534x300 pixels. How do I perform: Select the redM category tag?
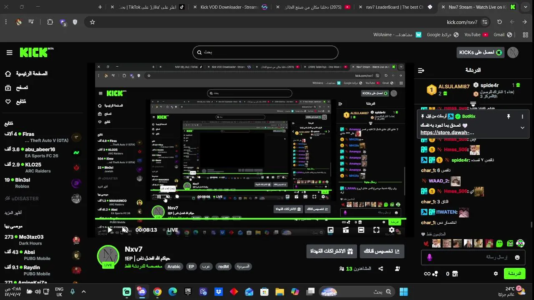[223, 267]
